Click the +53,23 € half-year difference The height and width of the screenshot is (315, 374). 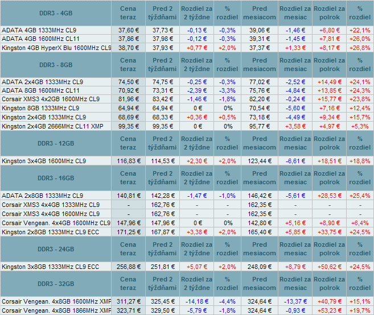tap(330, 310)
